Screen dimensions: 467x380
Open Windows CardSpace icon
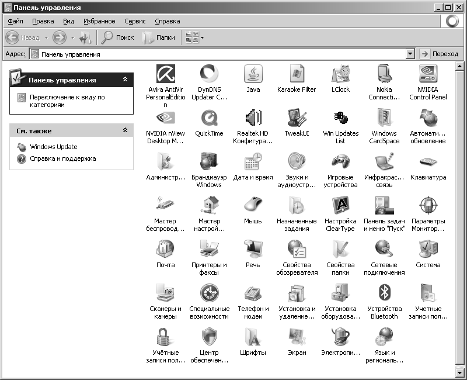(384, 118)
